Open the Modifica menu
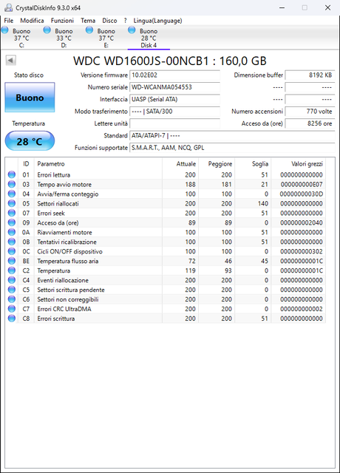This screenshot has width=340, height=473. 32,21
